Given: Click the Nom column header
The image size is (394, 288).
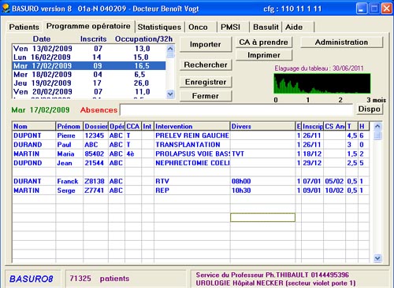Looking at the screenshot, I should 34,127.
